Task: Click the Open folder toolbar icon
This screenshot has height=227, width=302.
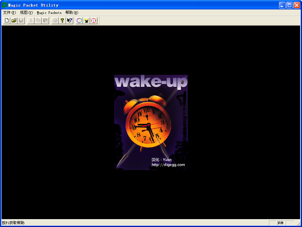Action: (x=14, y=21)
